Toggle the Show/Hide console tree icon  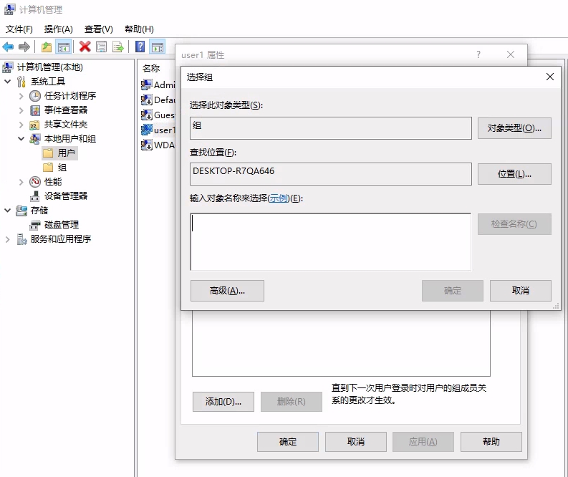tap(64, 47)
